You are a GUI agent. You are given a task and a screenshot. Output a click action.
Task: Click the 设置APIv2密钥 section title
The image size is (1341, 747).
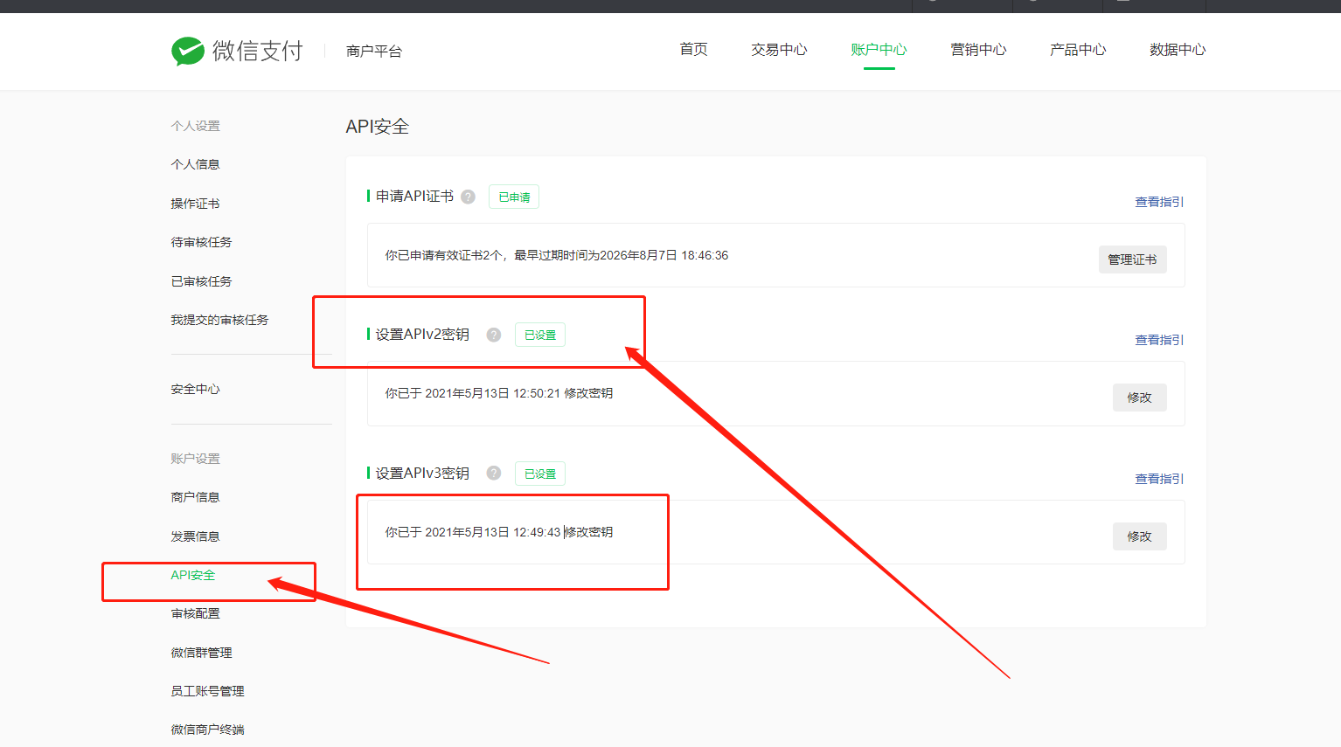tap(422, 335)
